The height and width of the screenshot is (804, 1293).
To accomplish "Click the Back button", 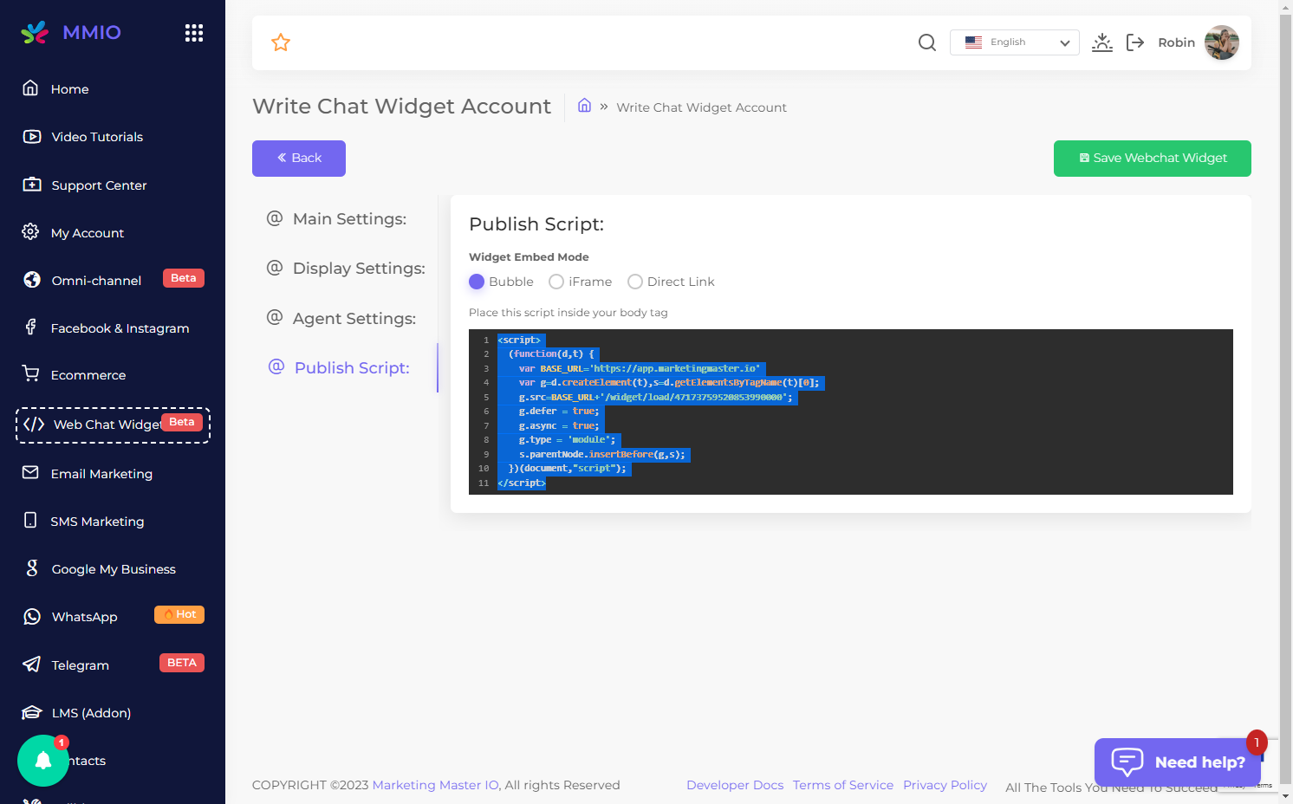I will [299, 159].
